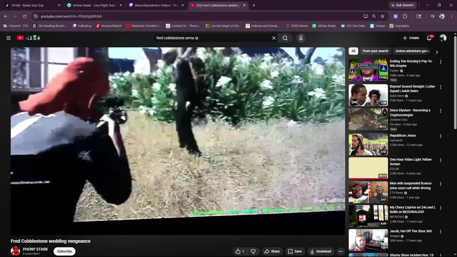The height and width of the screenshot is (257, 457).
Task: Reload the current page
Action: pos(24,16)
